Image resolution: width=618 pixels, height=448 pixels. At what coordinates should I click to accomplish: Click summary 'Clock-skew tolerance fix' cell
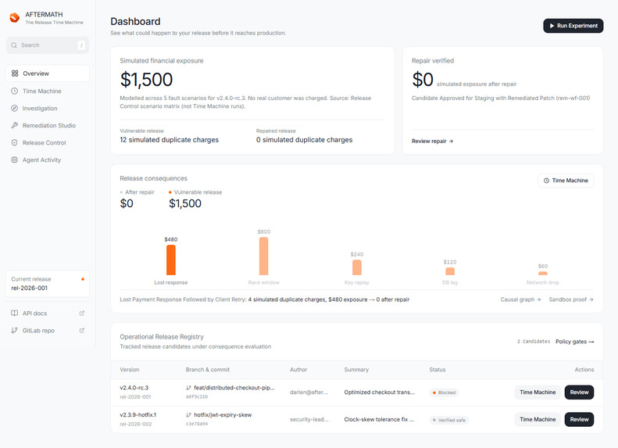point(379,419)
